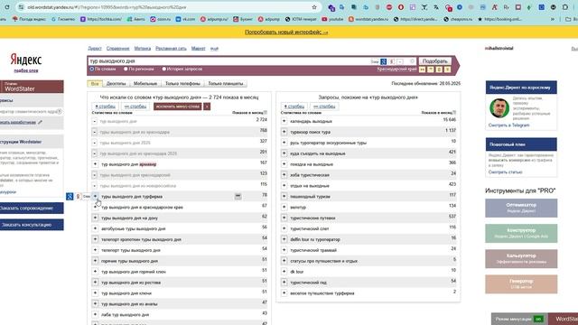The height and width of the screenshot is (325, 578).
Task: Click the author photo in Яндекс.Директ card
Action: 499,108
